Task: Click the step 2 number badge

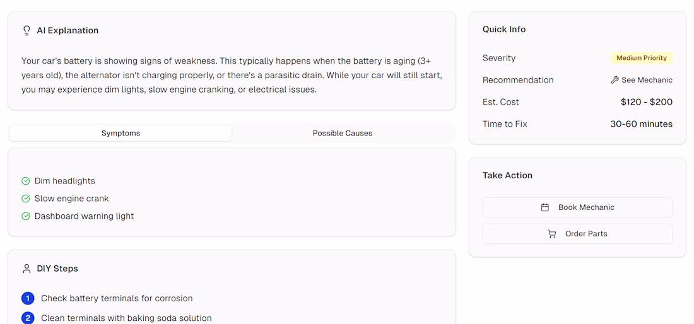Action: (28, 318)
